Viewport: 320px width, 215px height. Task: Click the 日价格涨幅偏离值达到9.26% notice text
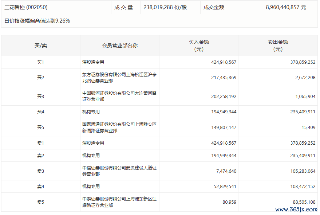pos(37,21)
